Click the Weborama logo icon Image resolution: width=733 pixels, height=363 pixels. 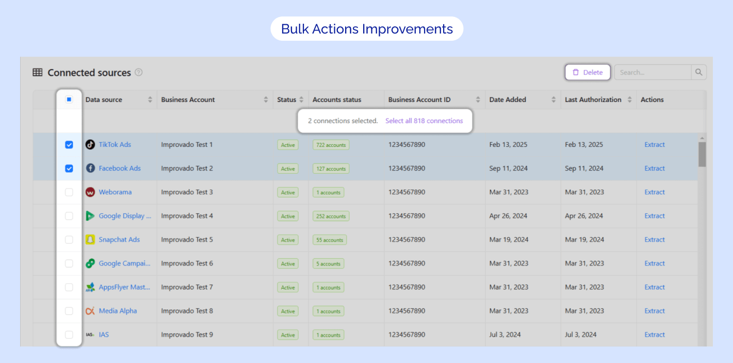pyautogui.click(x=90, y=192)
